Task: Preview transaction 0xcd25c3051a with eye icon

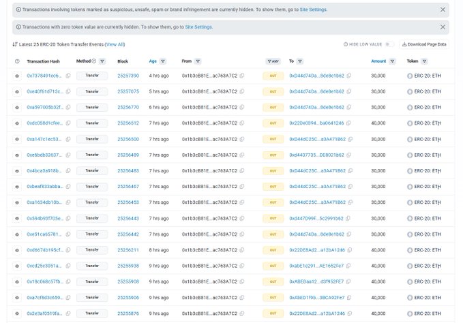Action: (17, 266)
